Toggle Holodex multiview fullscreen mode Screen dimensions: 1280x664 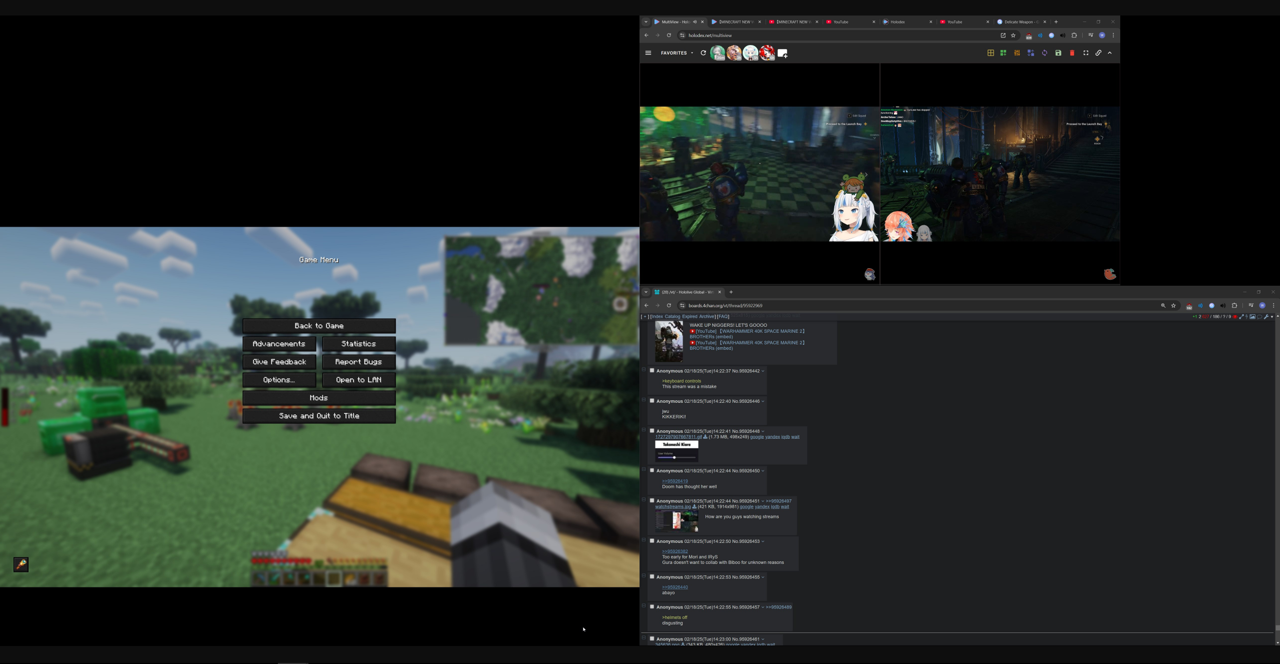[1085, 53]
